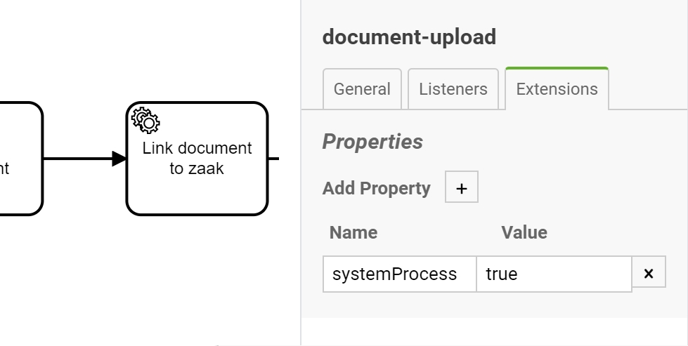Click the plus icon to add property
Screen dimensions: 688x346
click(462, 187)
